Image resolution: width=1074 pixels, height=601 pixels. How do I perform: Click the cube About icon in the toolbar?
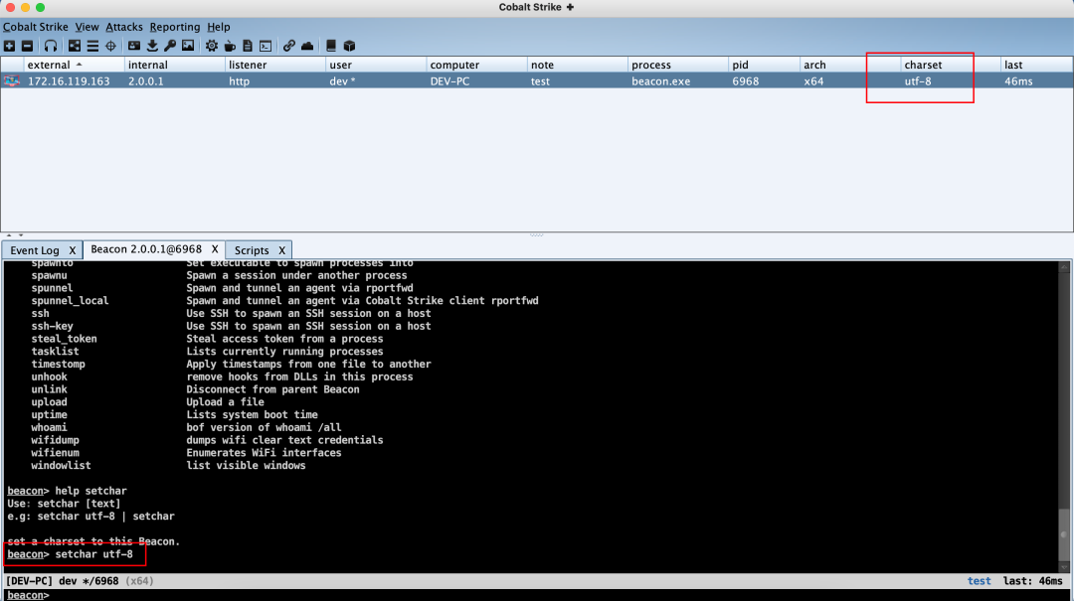pyautogui.click(x=349, y=46)
